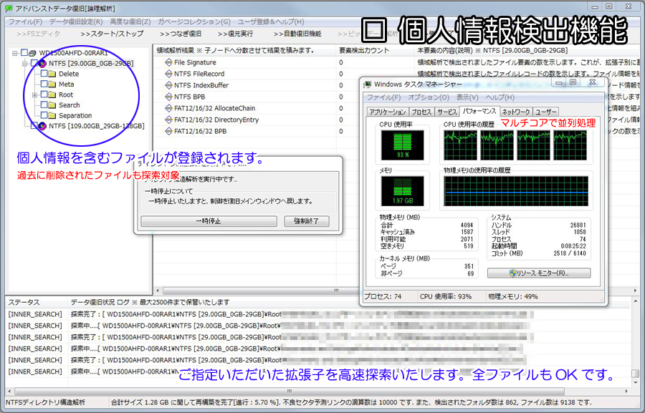
Task: Click the >>自動復旧機能 toolbar button
Action: pyautogui.click(x=297, y=34)
